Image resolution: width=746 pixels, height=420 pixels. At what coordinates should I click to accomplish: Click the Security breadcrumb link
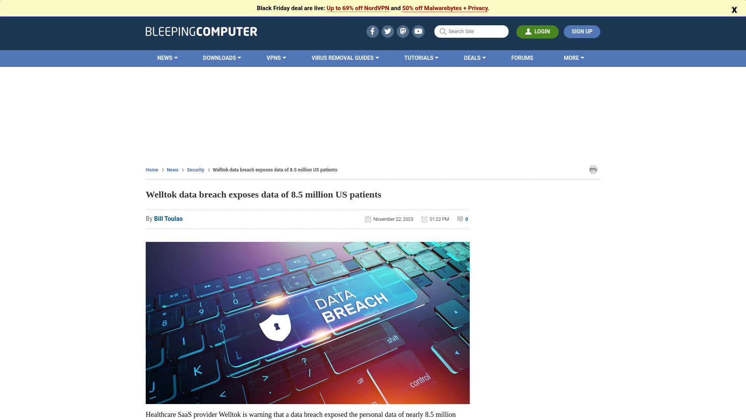coord(195,170)
